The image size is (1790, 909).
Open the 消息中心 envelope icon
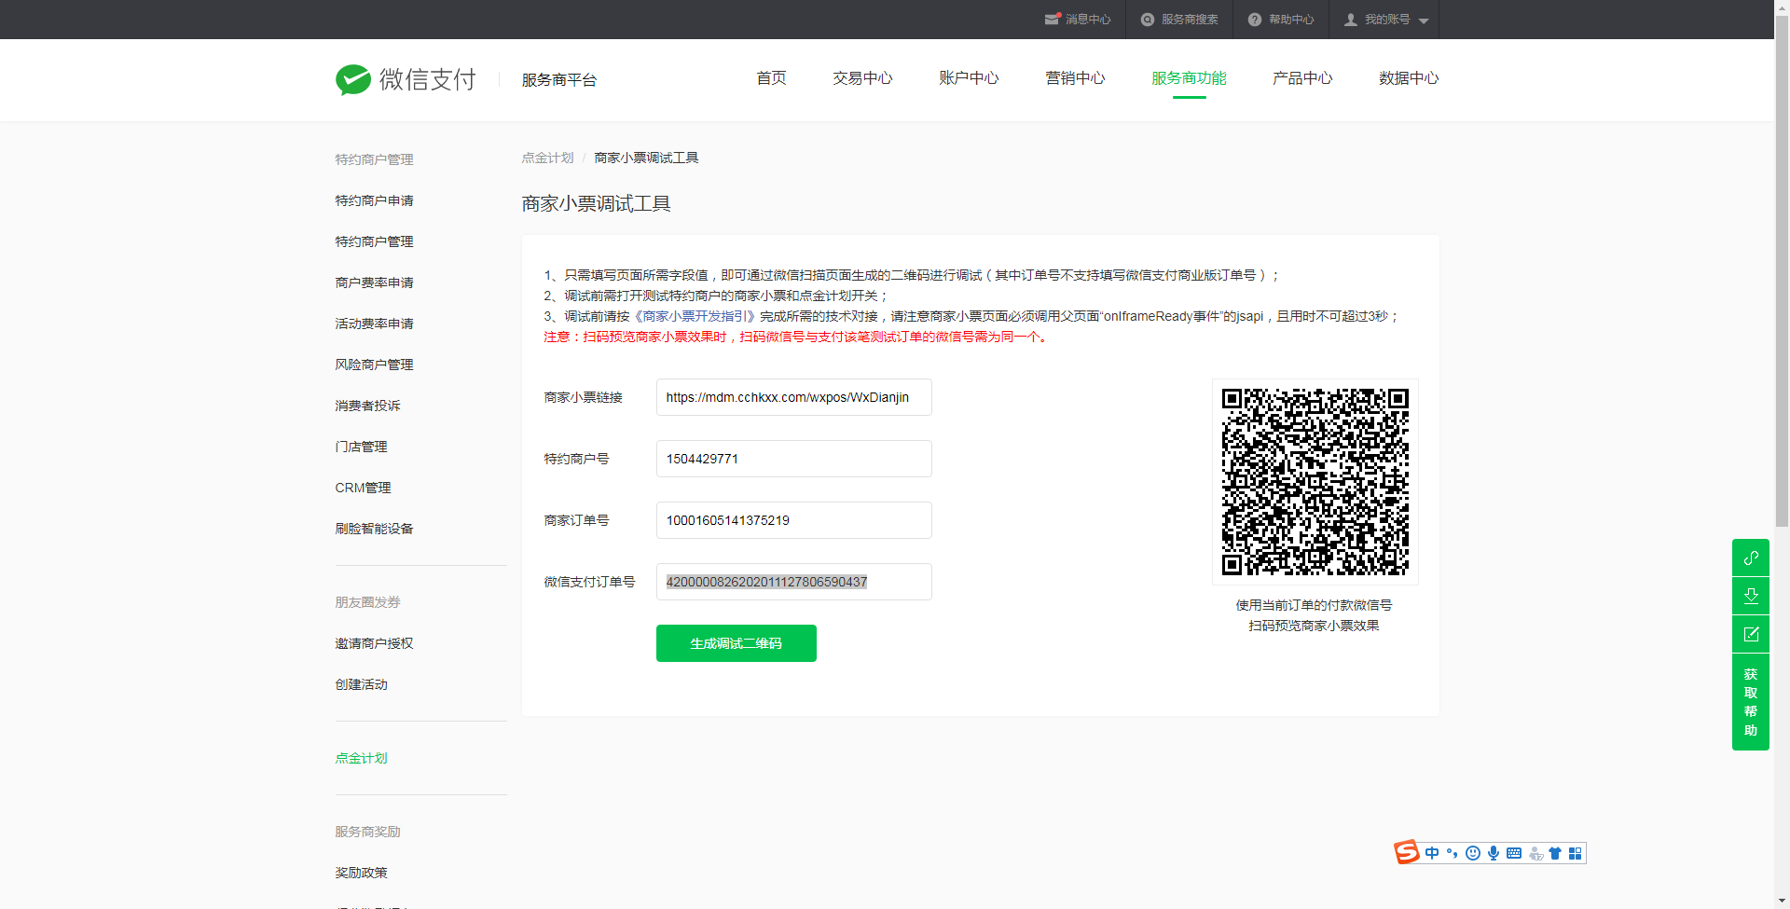(1053, 19)
